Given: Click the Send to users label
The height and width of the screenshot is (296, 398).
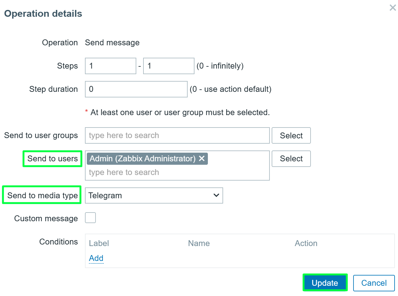Looking at the screenshot, I should click(53, 159).
